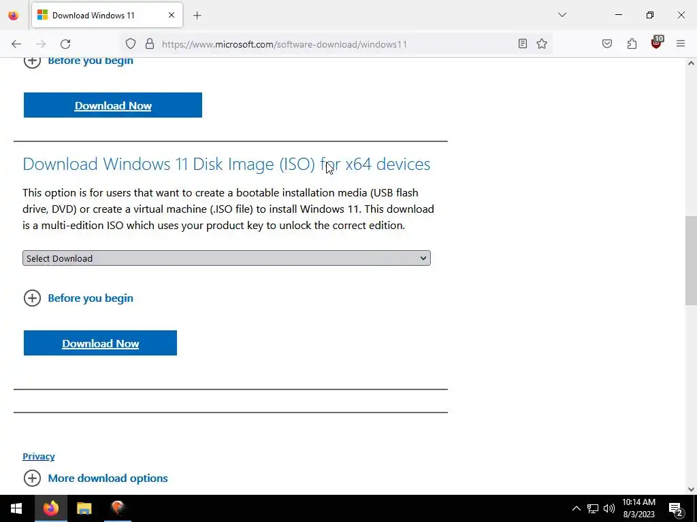
Task: Bookmark this page with the star
Action: (541, 43)
